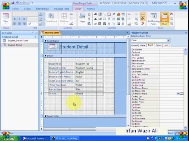Open the On Mouse Move dropdown arrow

tap(178, 94)
